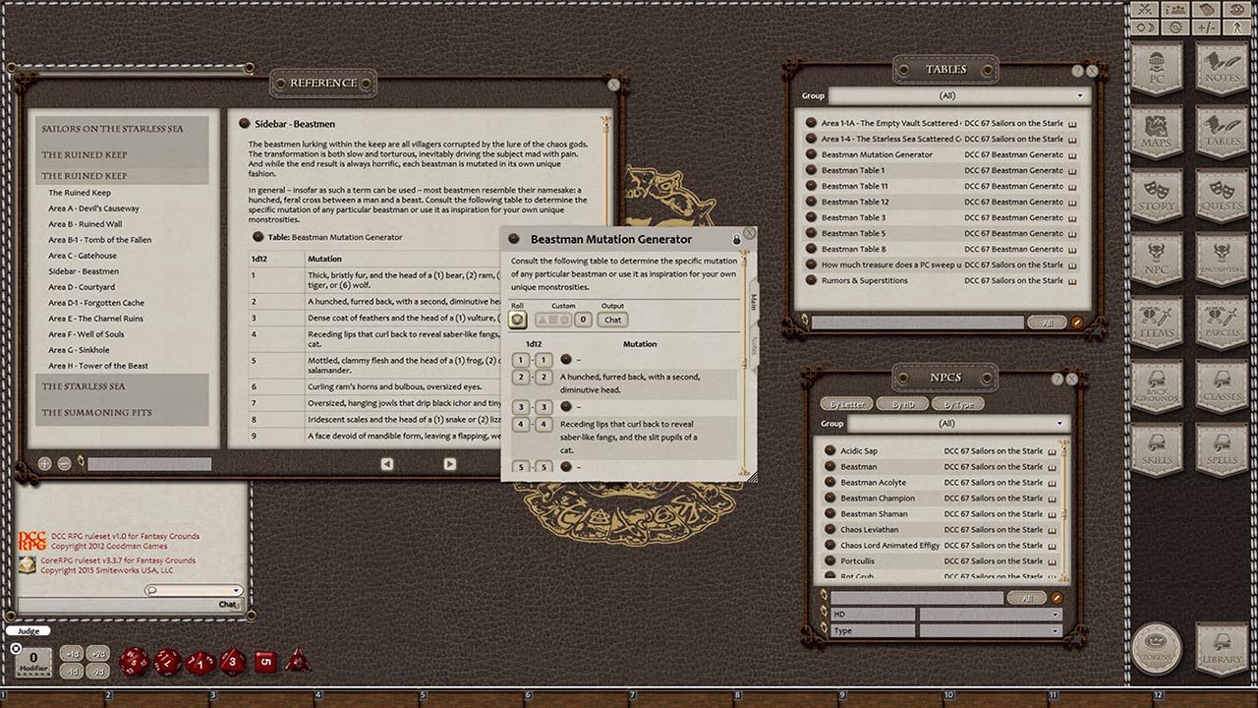
Task: Click the die roll icon in Beastman Mutation Generator
Action: tap(517, 319)
